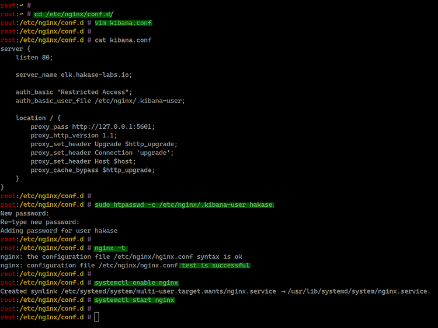Click the auth_basic_user_file path line

pos(100,101)
